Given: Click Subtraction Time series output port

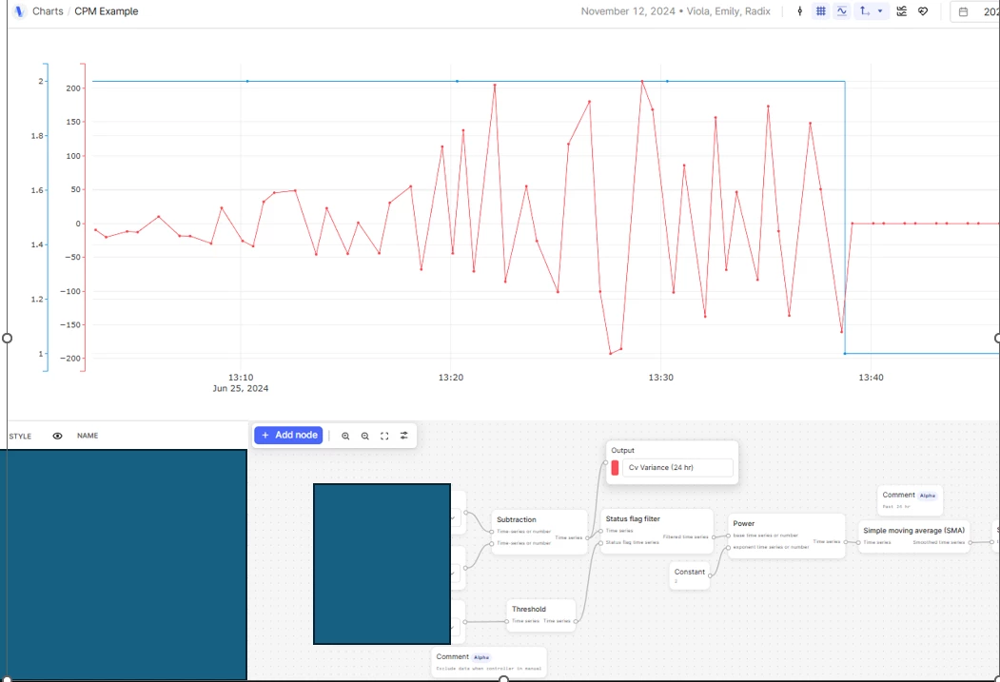Looking at the screenshot, I should click(x=587, y=538).
